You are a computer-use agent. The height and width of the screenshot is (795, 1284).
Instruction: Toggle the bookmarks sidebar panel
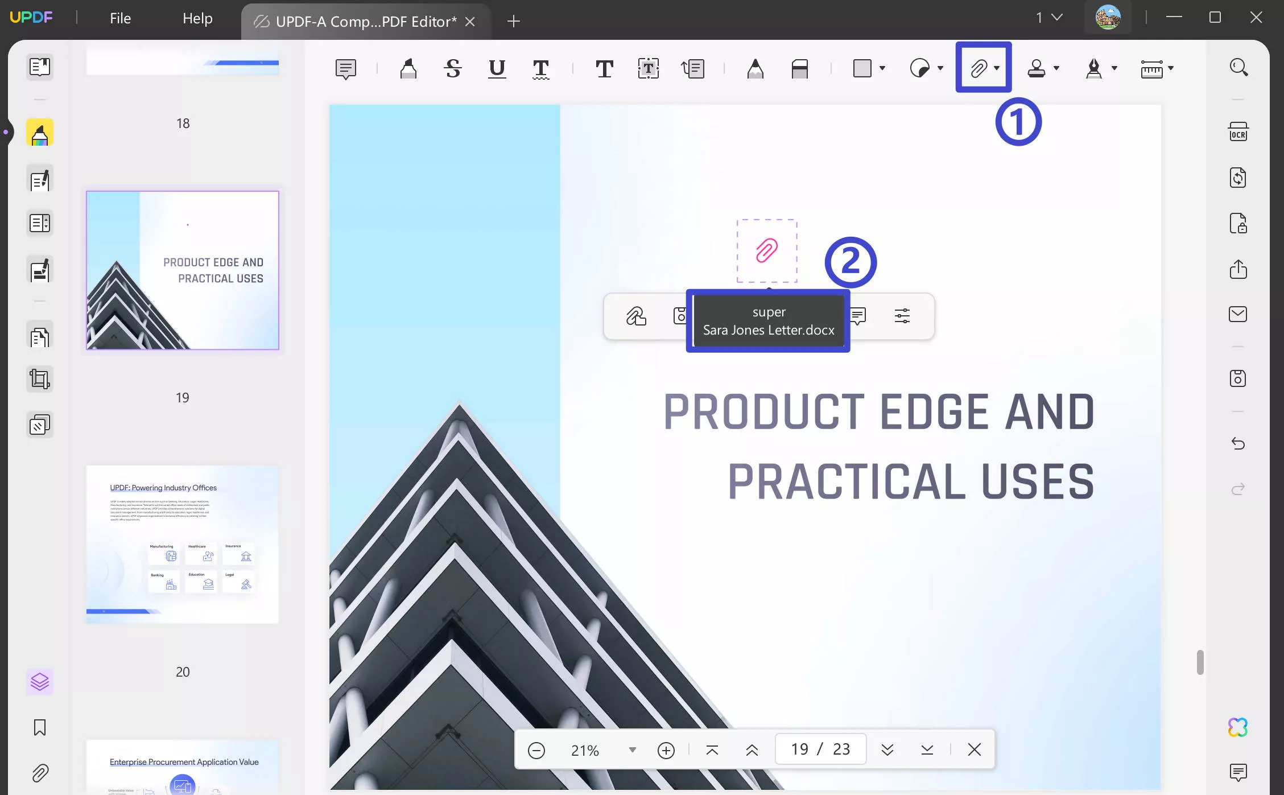pos(39,727)
